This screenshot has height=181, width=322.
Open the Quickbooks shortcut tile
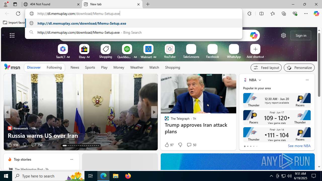click(x=127, y=52)
